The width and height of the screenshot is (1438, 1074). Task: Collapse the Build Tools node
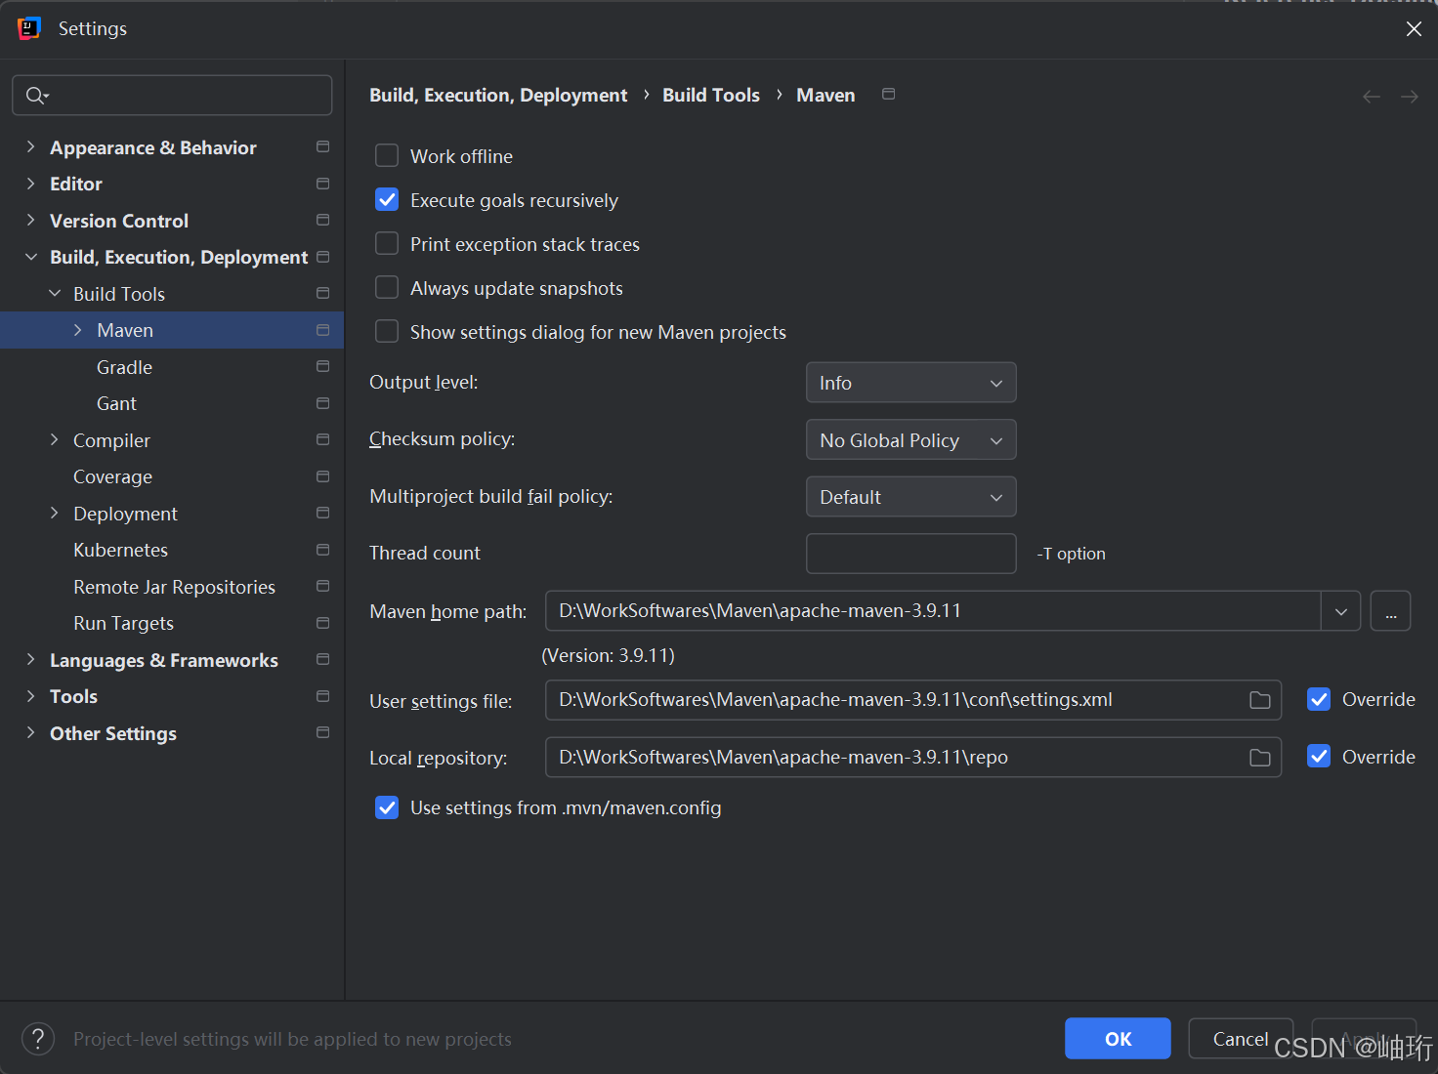click(55, 293)
